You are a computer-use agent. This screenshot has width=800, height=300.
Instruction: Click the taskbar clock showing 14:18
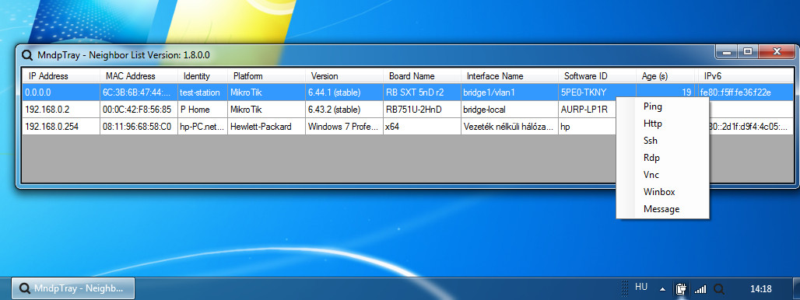(x=760, y=289)
